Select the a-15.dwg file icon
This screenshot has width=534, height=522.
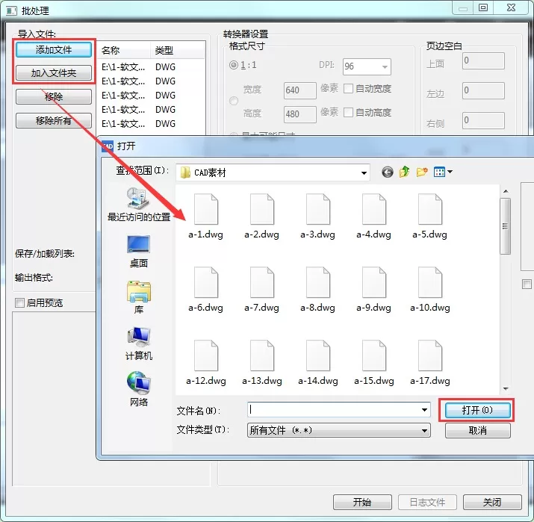374,355
